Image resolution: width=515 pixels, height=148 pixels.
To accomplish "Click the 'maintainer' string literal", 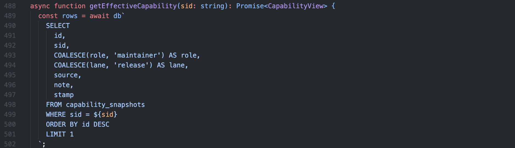I will (137, 55).
